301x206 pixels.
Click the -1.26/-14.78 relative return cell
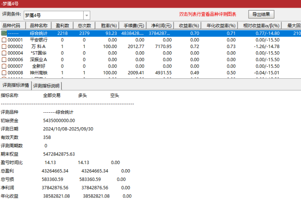267,46
